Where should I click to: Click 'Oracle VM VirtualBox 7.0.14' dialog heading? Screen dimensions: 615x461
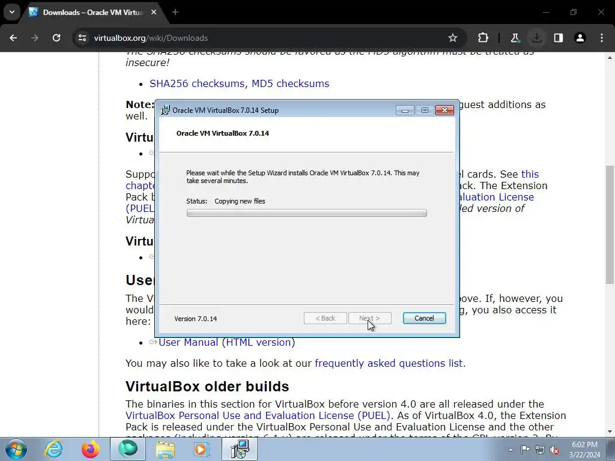coord(223,133)
